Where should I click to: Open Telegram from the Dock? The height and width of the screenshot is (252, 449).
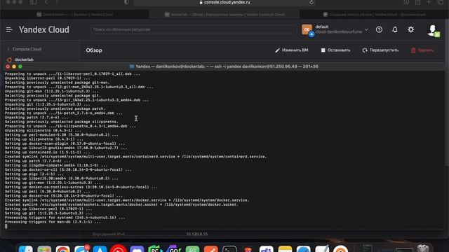[81, 249]
